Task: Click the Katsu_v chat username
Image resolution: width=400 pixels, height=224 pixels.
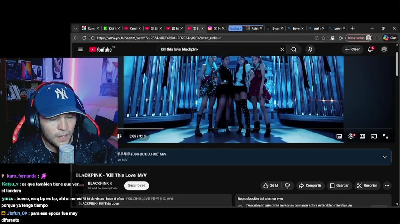Action: 10,184
